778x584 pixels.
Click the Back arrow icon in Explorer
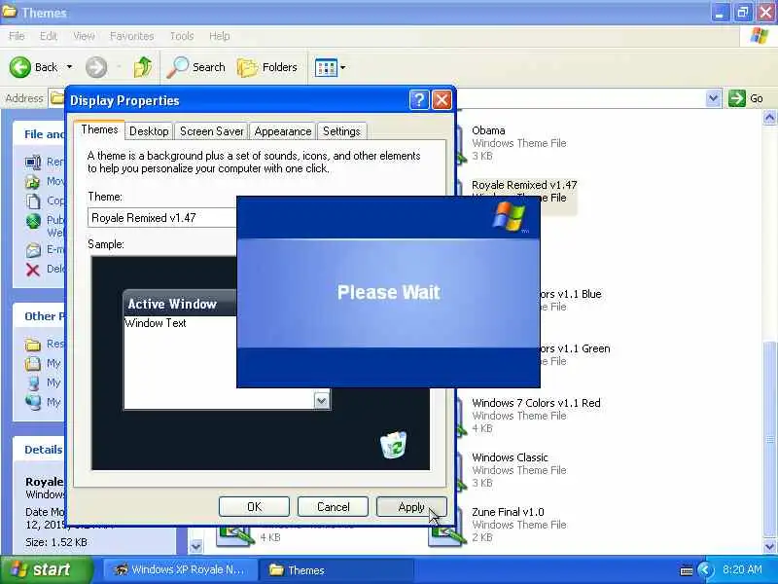(x=20, y=67)
